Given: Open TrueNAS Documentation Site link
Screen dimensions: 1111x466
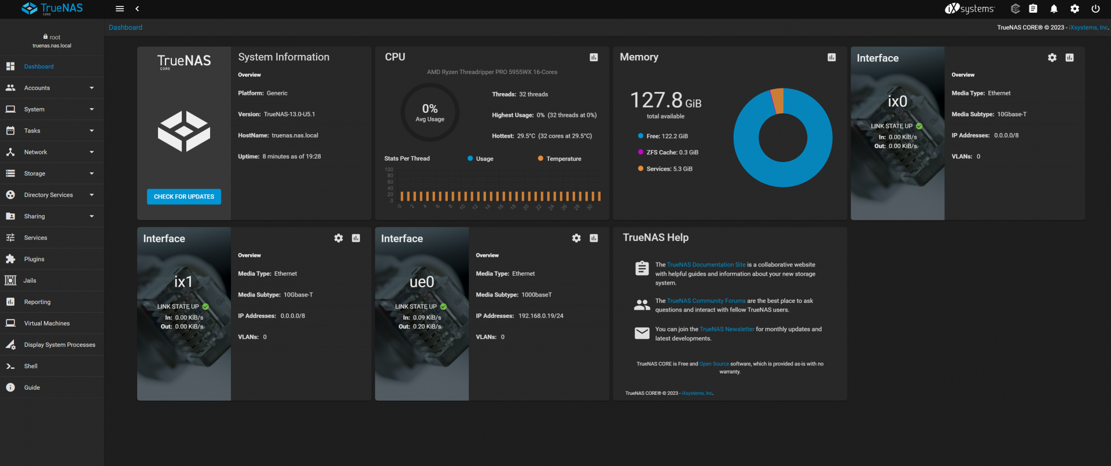Looking at the screenshot, I should pos(707,265).
